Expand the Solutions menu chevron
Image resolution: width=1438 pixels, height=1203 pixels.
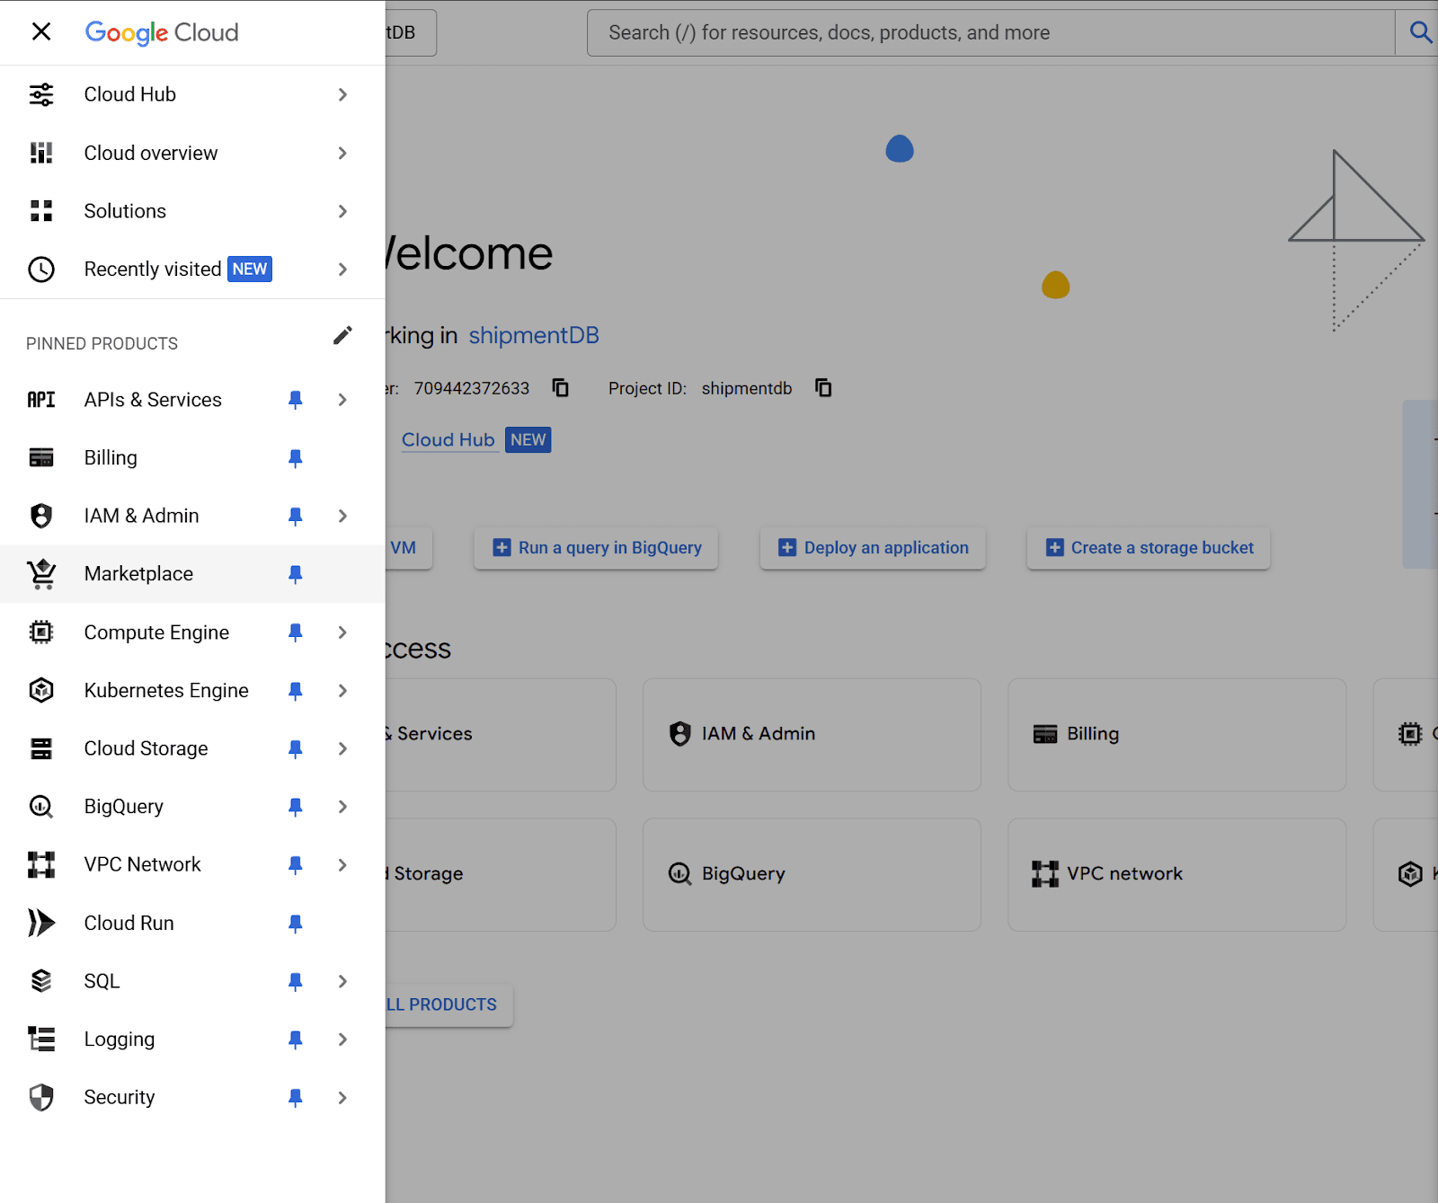(x=342, y=211)
